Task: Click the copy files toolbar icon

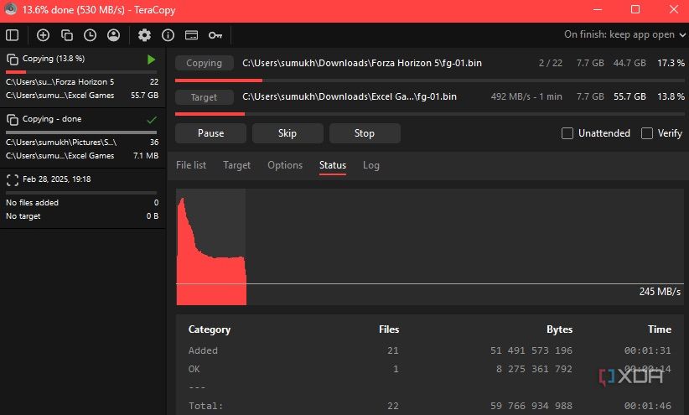Action: click(x=66, y=35)
